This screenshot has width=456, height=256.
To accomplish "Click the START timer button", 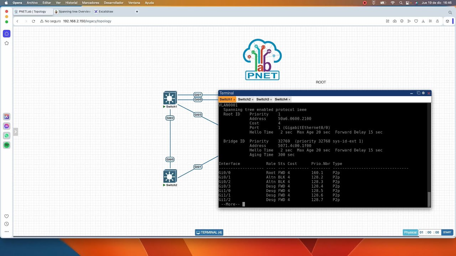I will pos(447,233).
